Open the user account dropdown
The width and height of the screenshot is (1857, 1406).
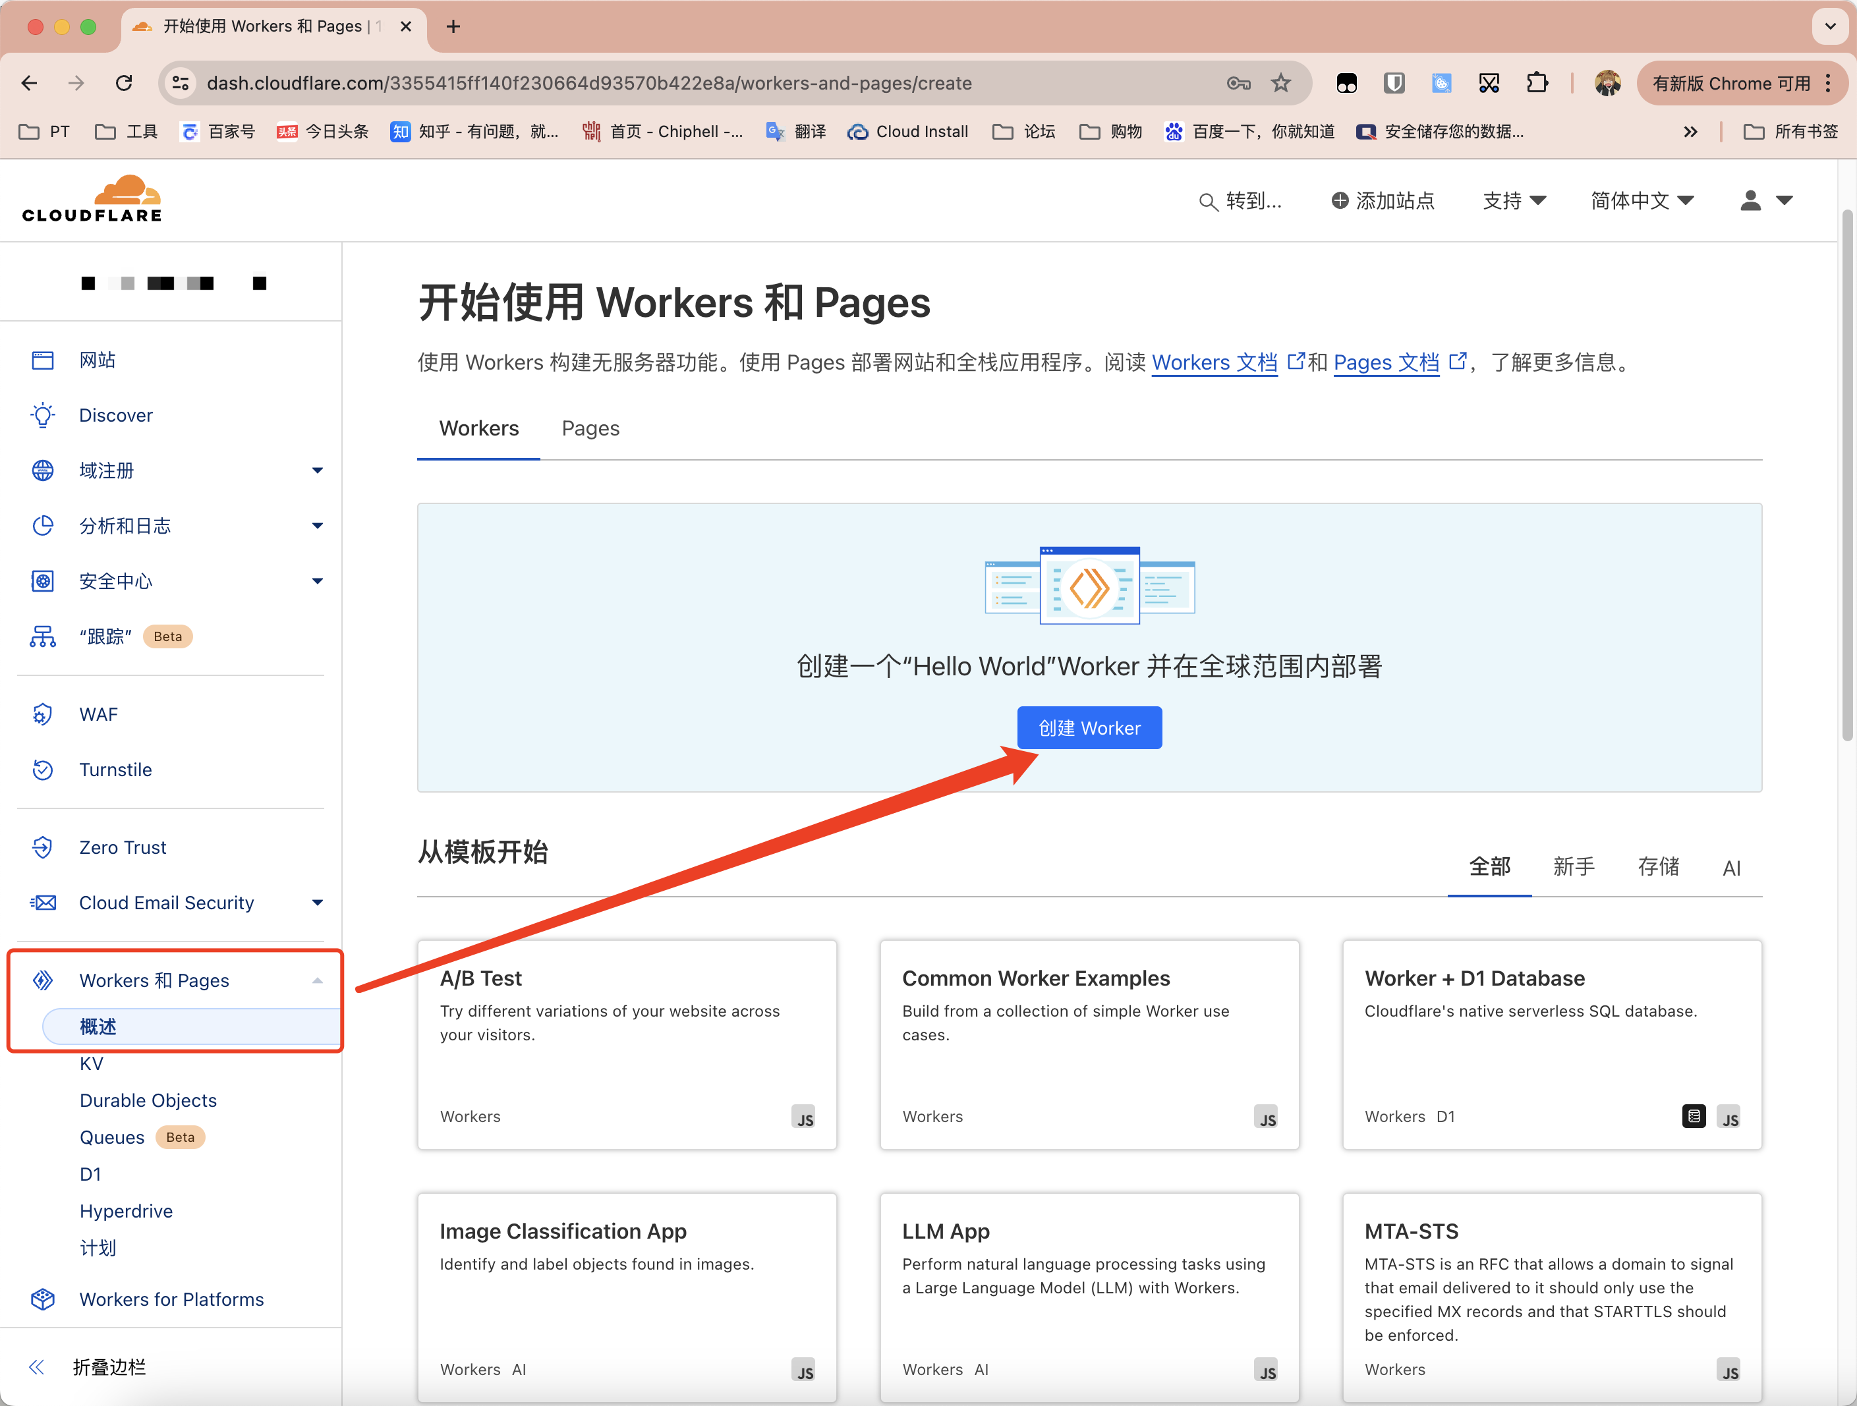tap(1766, 200)
